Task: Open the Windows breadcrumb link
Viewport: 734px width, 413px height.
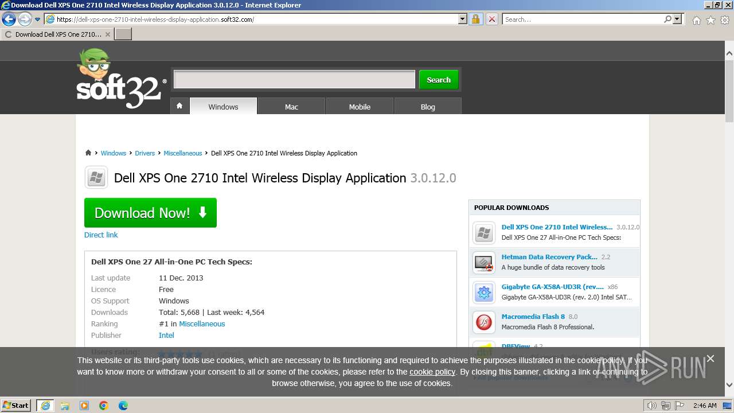Action: pos(113,153)
